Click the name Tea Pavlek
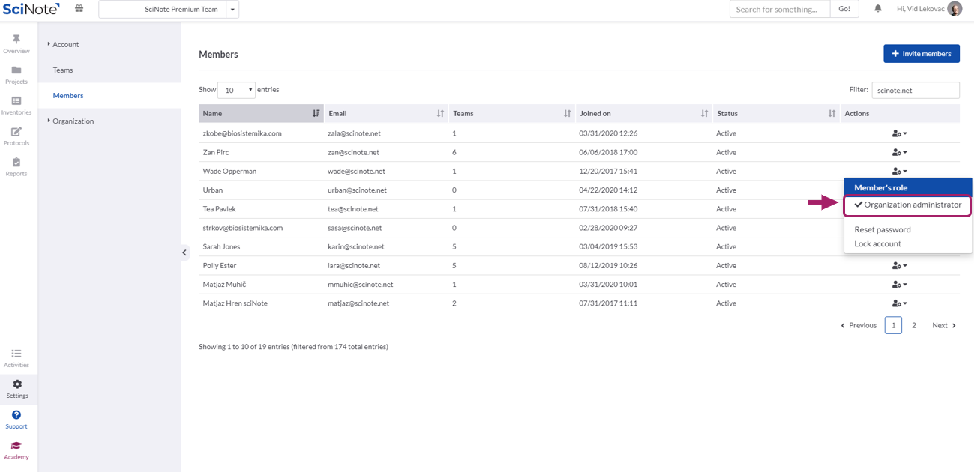 219,209
